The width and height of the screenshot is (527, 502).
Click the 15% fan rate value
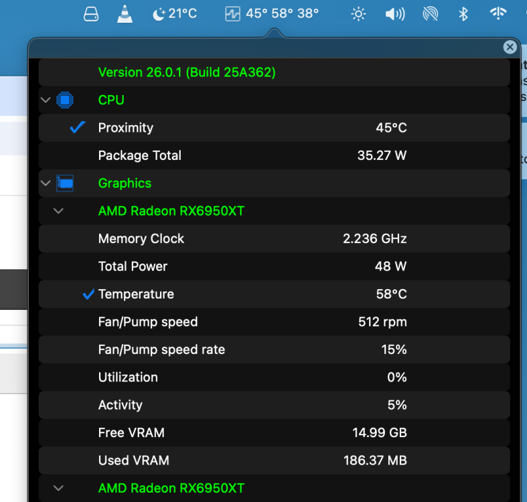[394, 349]
